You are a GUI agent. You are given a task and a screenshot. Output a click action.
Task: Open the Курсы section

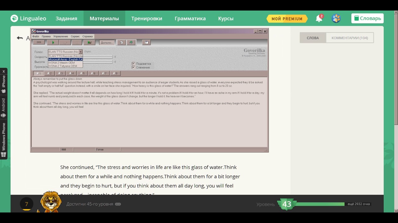coord(226,18)
